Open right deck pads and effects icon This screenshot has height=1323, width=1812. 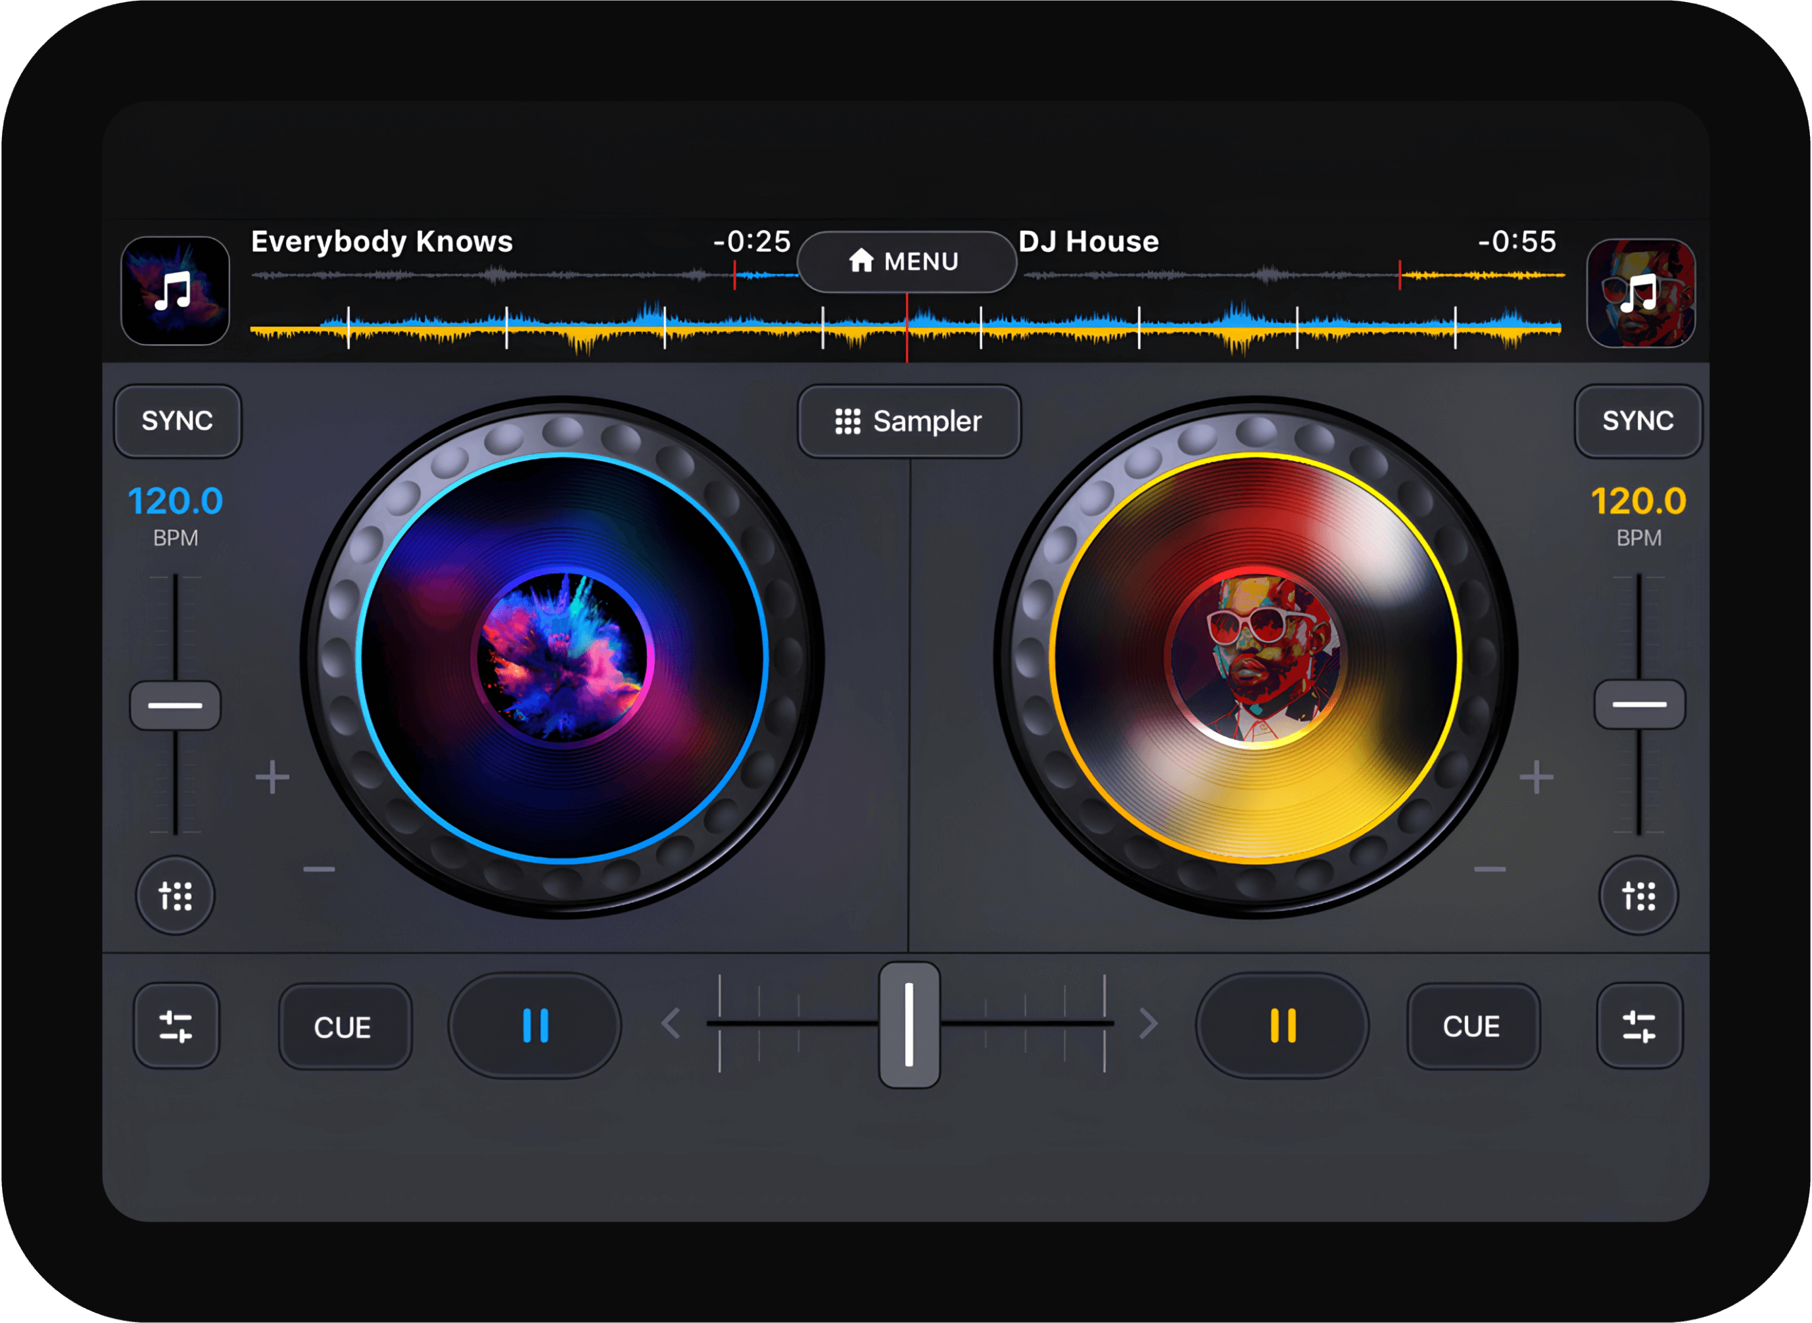coord(1638,896)
